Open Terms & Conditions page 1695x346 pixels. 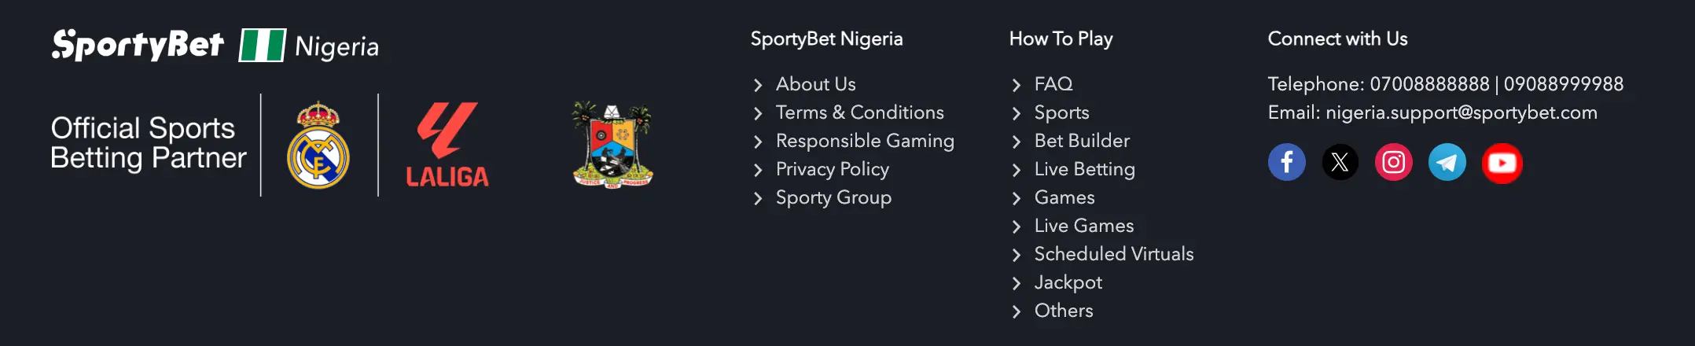tap(859, 112)
